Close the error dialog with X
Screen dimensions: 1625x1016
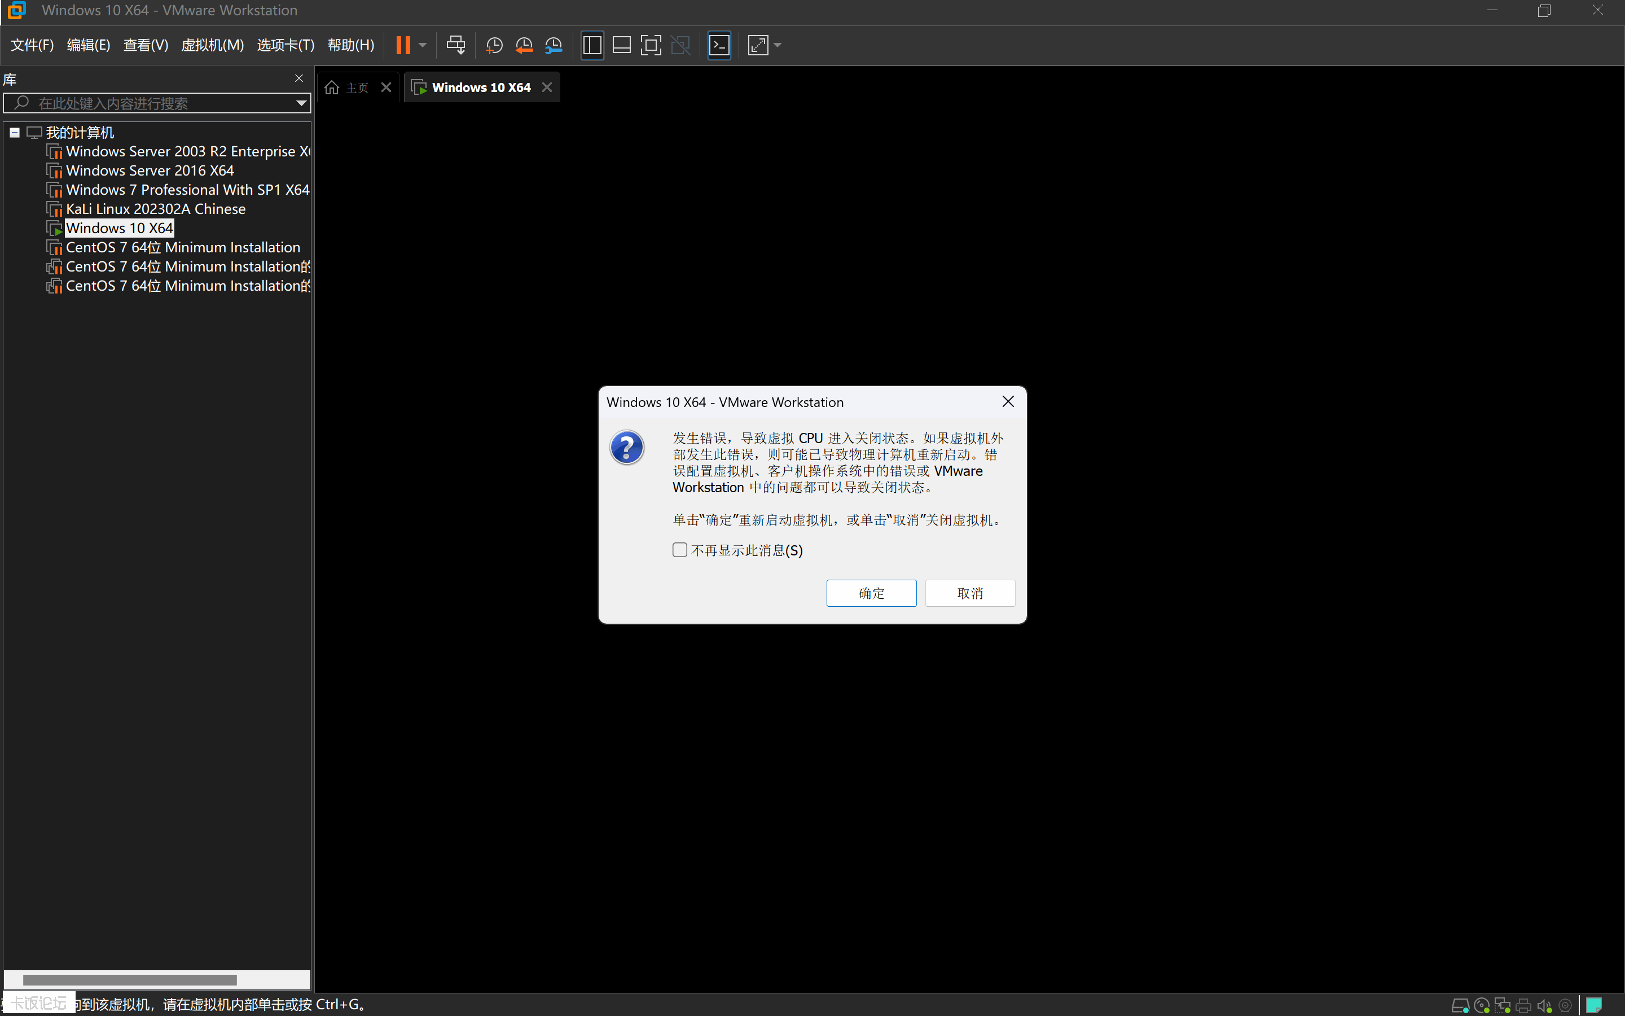pos(1008,402)
